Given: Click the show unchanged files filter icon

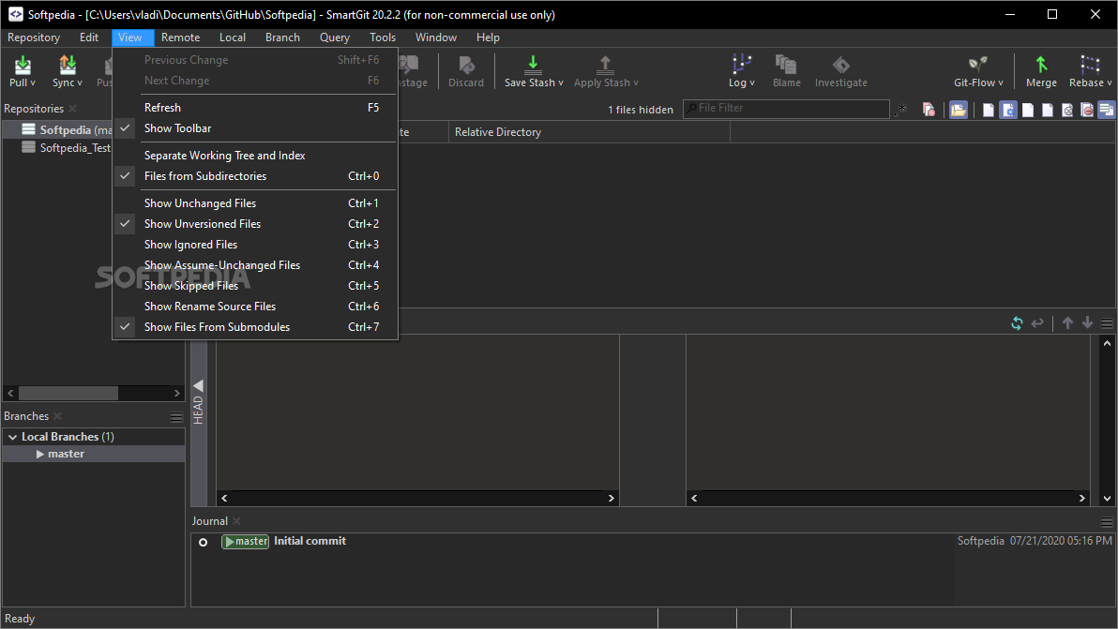Looking at the screenshot, I should pos(989,110).
